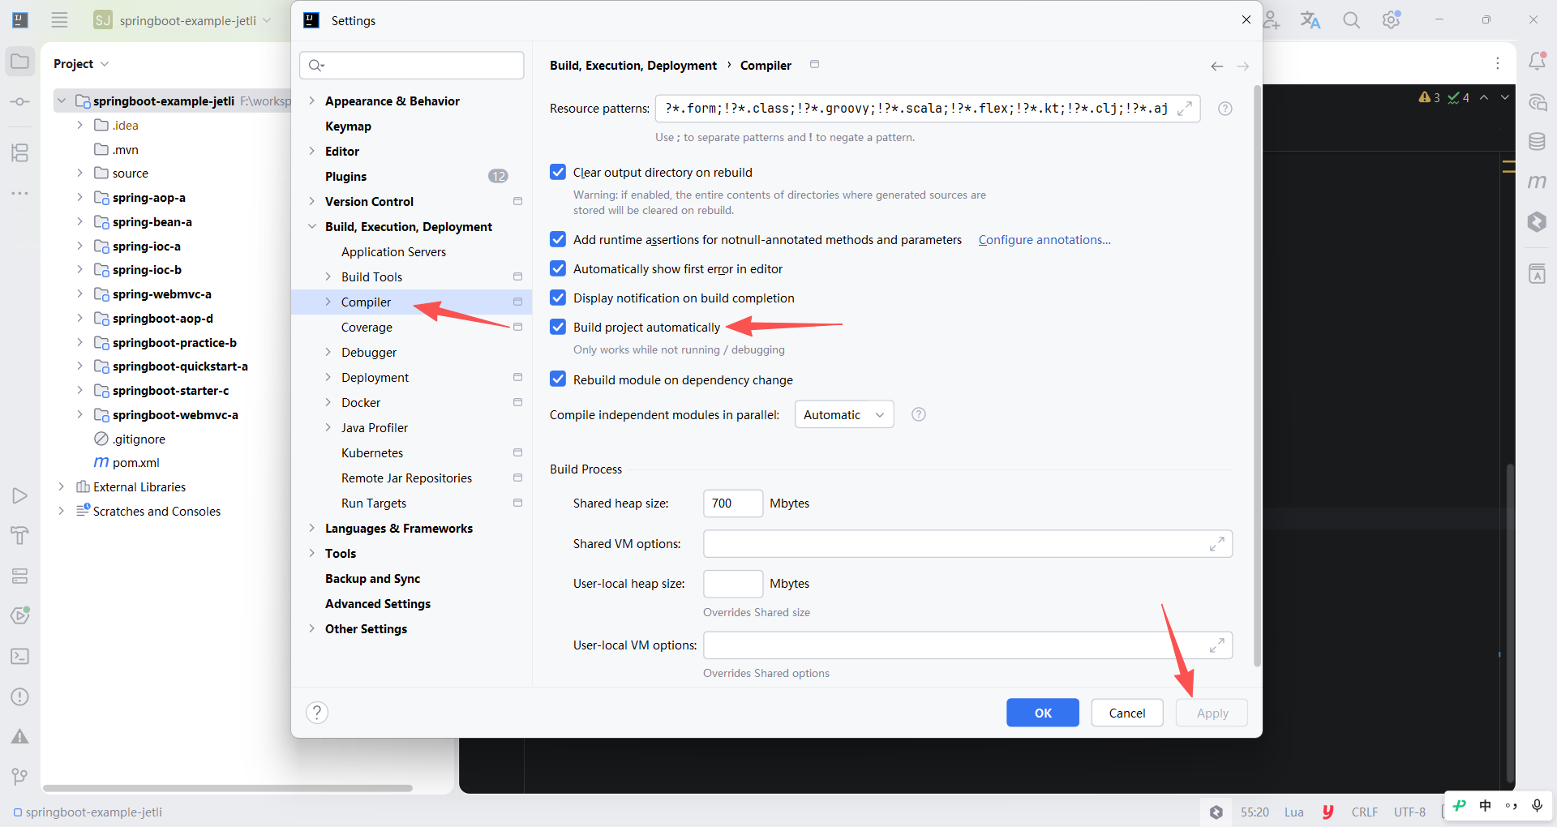
Task: Click the Settings search field
Action: coord(412,66)
